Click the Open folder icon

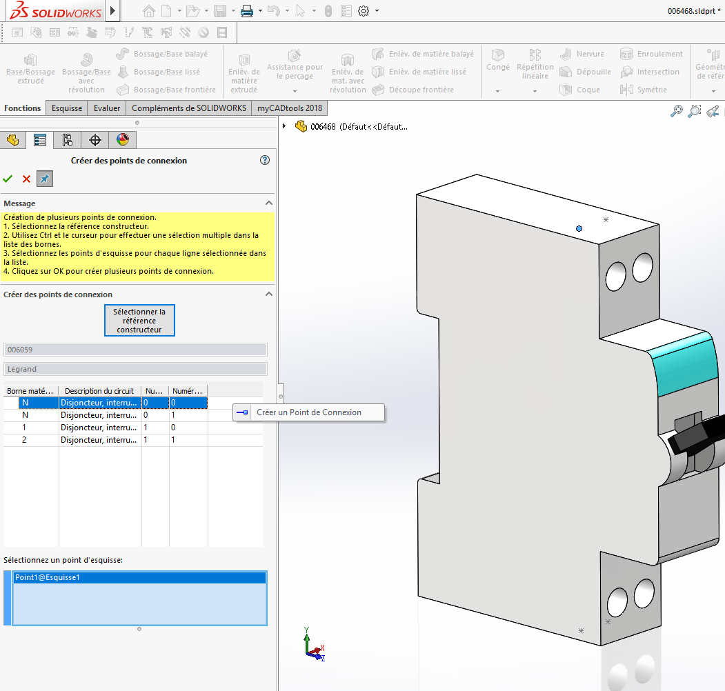(x=193, y=10)
